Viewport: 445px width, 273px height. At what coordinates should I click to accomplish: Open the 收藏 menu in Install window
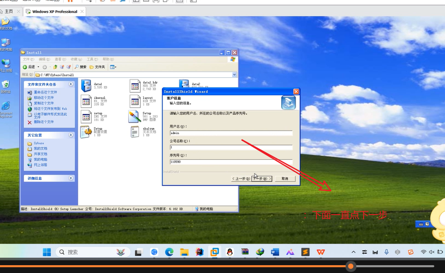[76, 59]
